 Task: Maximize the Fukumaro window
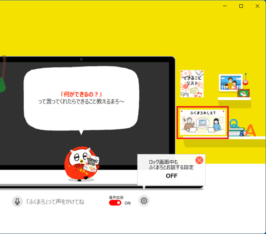click(241, 6)
